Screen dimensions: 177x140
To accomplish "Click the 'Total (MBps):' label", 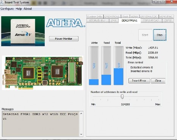I will coord(133,58).
